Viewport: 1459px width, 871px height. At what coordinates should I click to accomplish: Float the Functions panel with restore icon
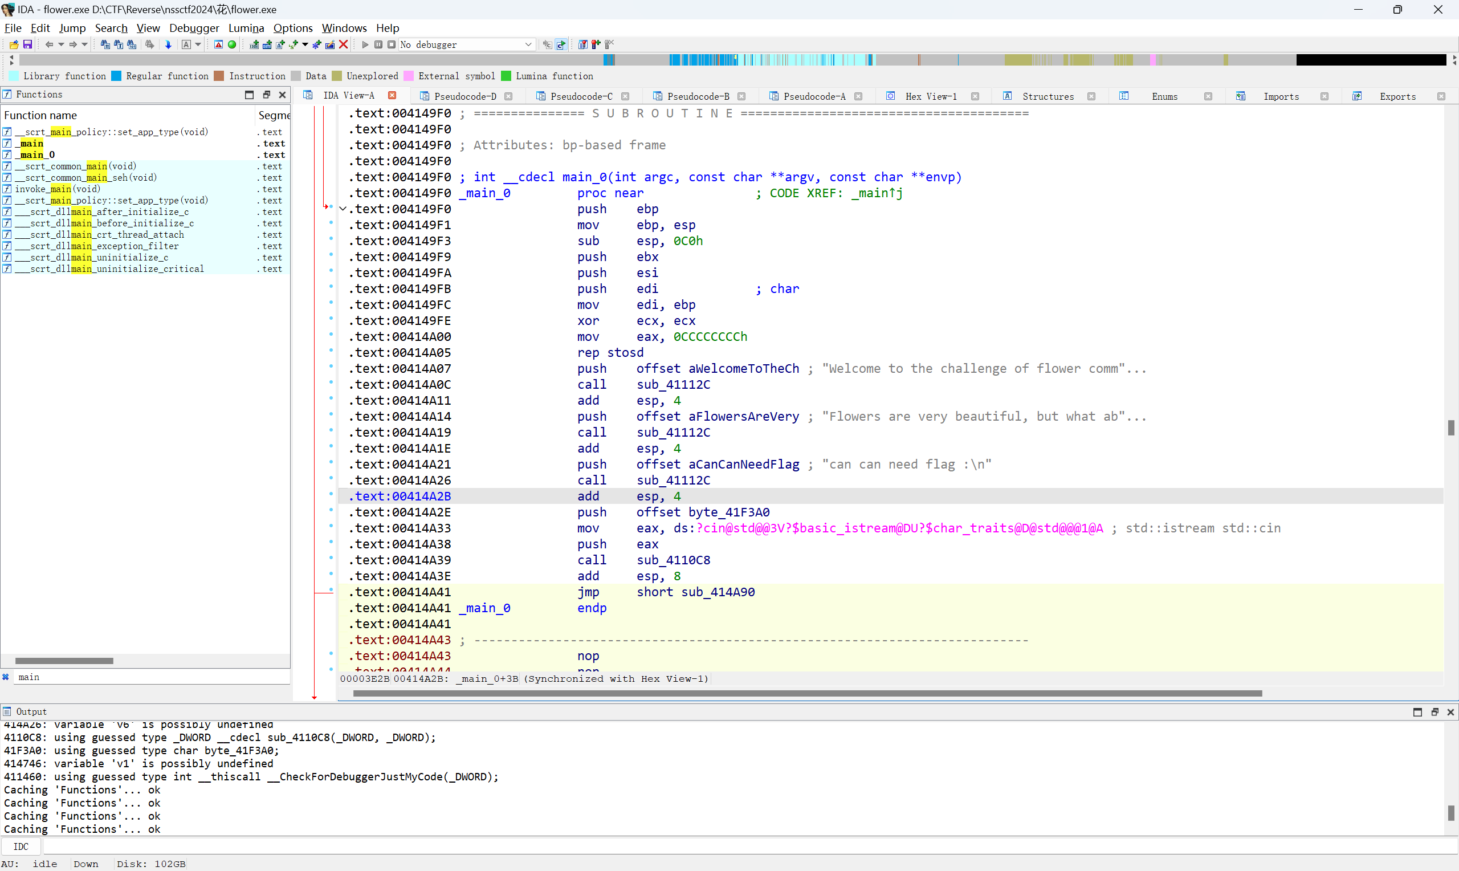tap(266, 95)
